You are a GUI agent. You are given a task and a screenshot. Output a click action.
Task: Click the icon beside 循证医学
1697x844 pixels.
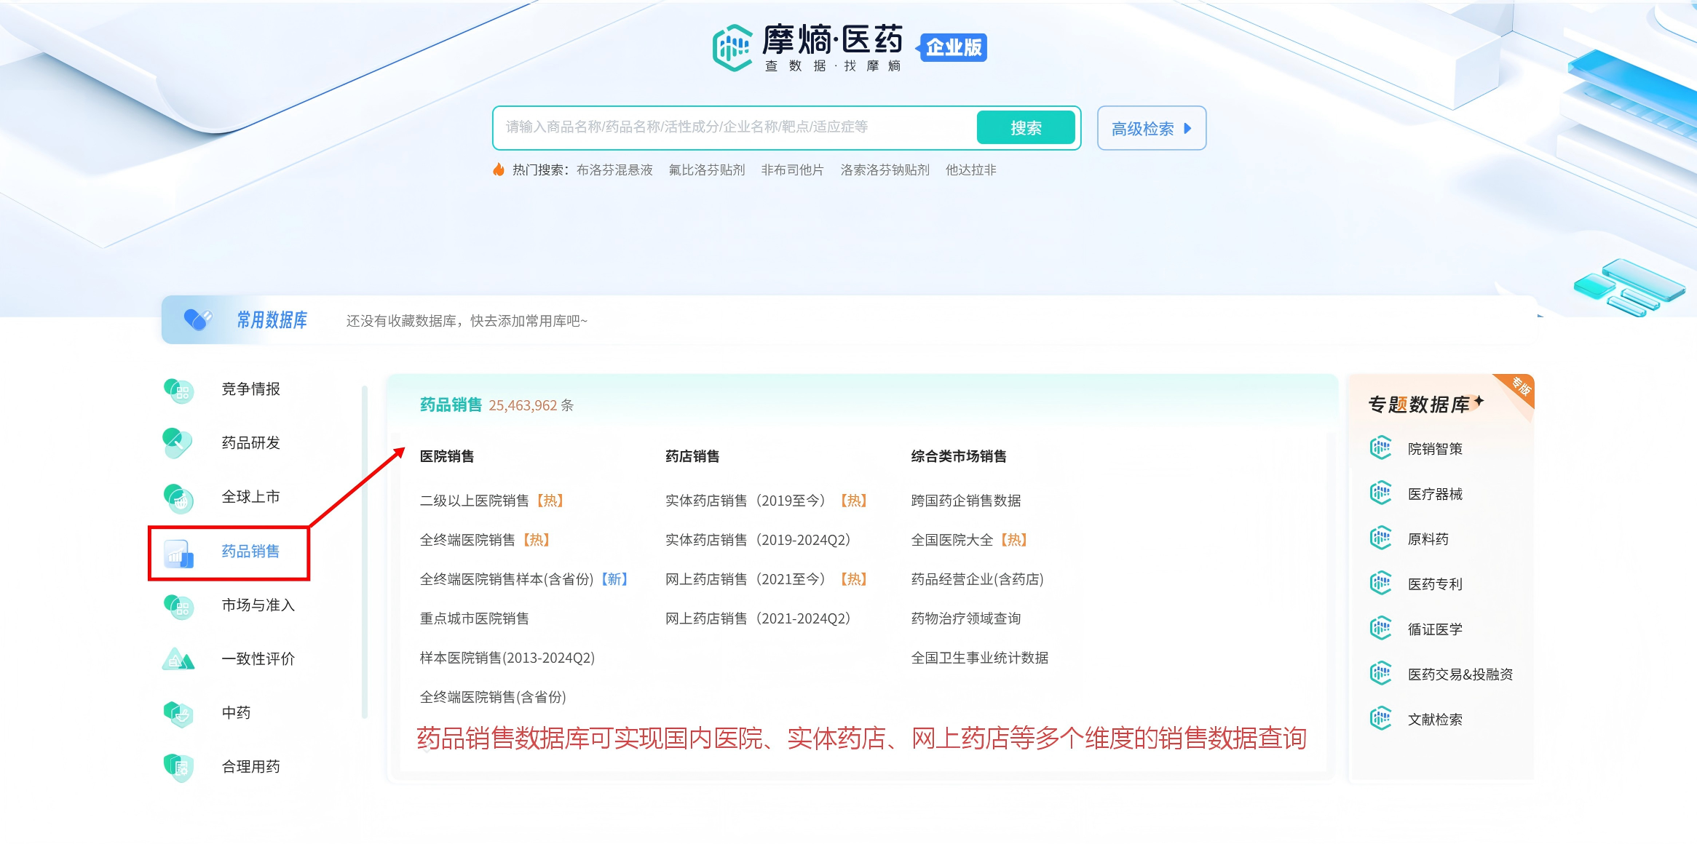pos(1380,629)
